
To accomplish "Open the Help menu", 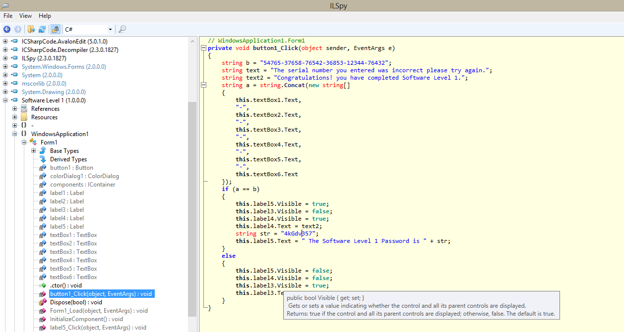I will coord(45,16).
